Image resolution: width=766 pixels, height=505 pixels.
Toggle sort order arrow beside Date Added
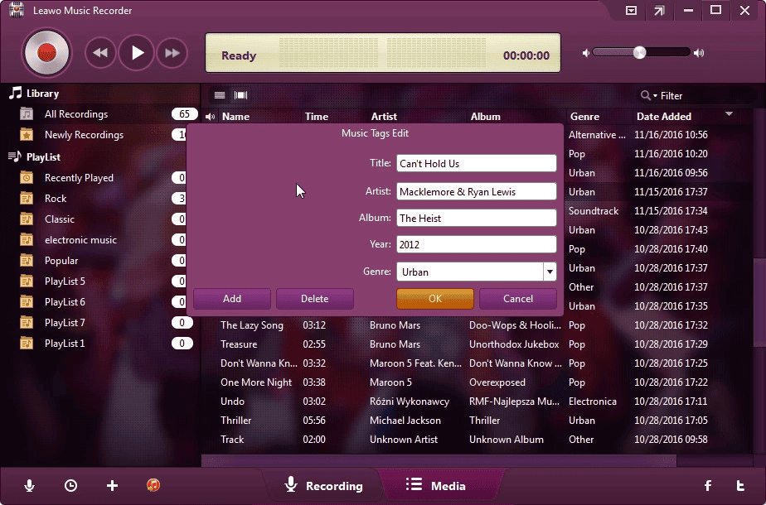pyautogui.click(x=729, y=114)
